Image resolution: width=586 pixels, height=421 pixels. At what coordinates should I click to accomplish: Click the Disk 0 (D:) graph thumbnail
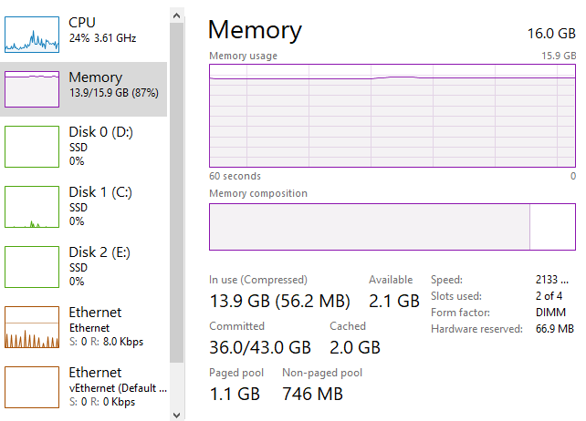pyautogui.click(x=32, y=146)
